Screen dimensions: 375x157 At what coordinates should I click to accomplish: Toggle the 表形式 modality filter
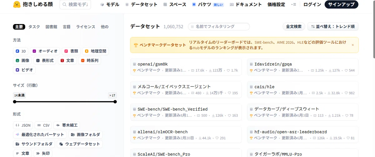(x=45, y=61)
